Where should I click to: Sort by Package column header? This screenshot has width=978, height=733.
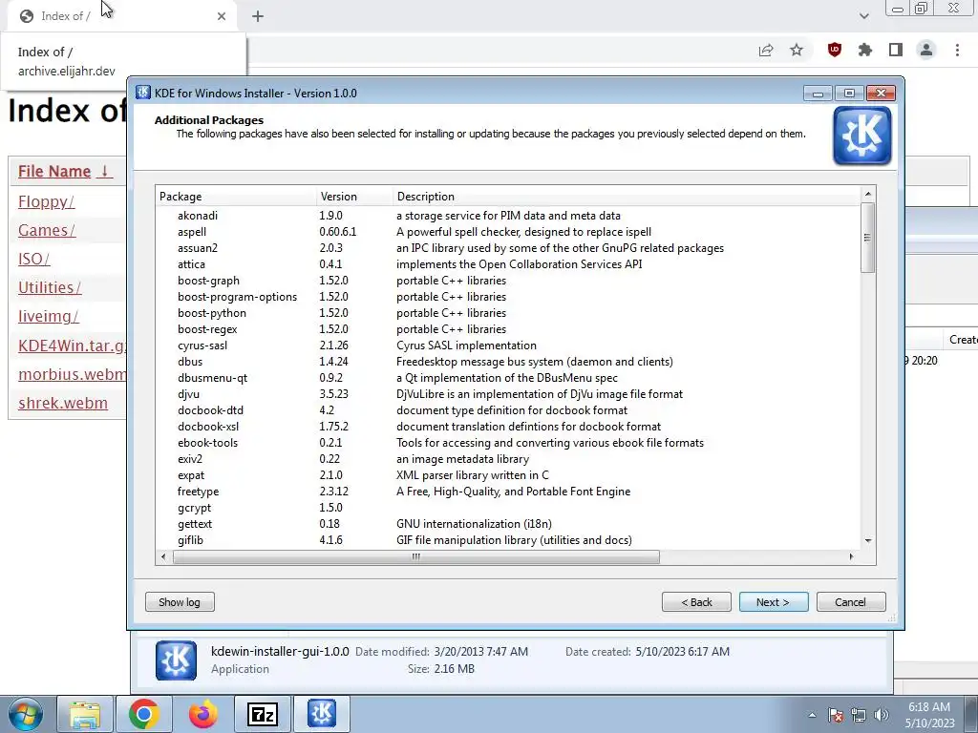point(236,197)
